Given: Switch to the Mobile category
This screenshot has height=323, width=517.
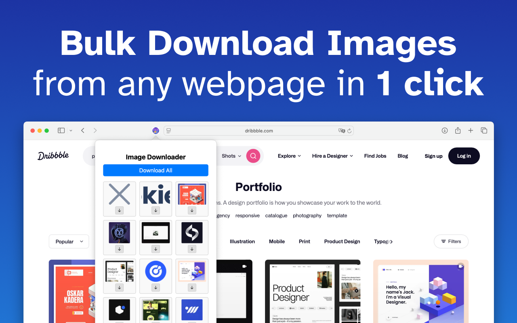Looking at the screenshot, I should (277, 241).
